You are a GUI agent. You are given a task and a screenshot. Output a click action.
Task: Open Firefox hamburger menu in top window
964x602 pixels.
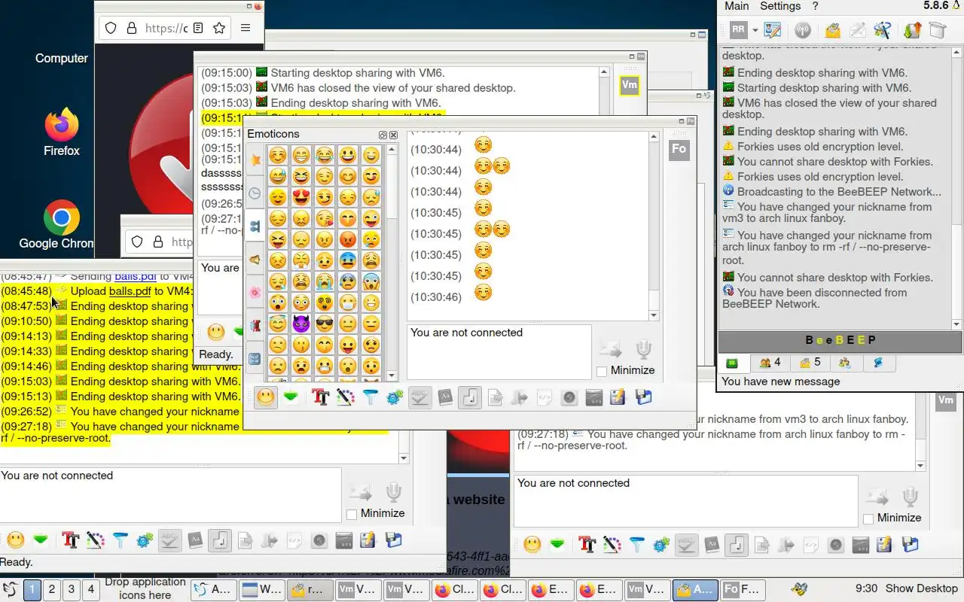click(x=246, y=28)
